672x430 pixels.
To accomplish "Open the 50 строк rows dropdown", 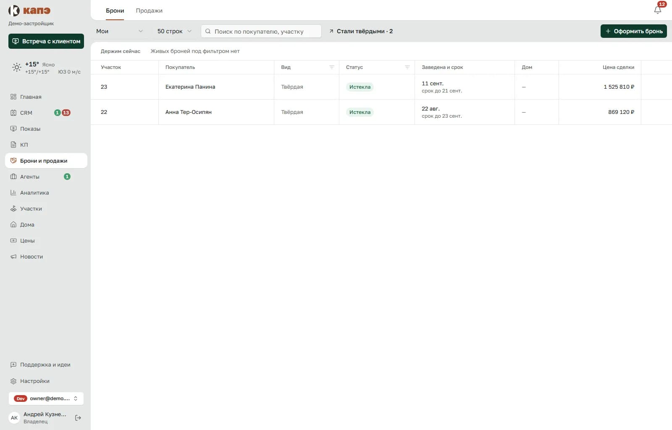I will pyautogui.click(x=174, y=31).
